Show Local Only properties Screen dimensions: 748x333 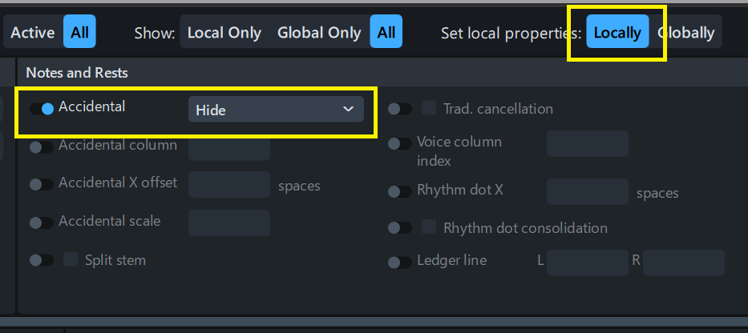tap(224, 33)
